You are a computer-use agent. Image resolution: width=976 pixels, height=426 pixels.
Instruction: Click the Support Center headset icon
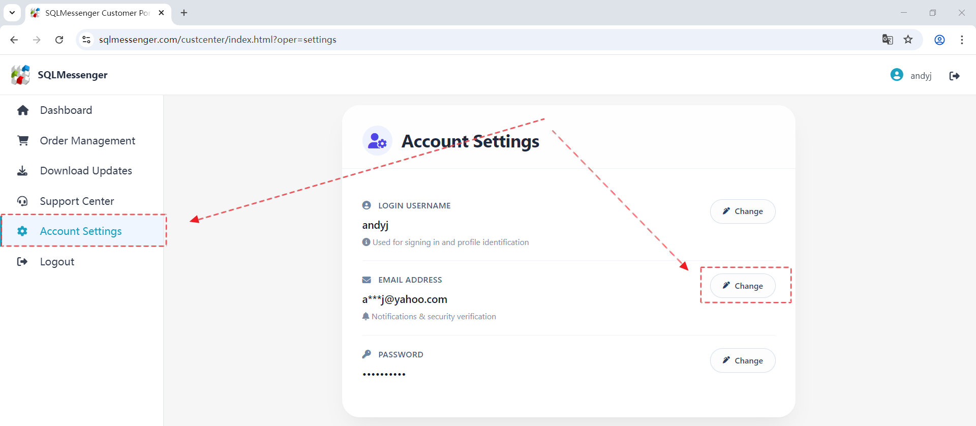click(22, 201)
